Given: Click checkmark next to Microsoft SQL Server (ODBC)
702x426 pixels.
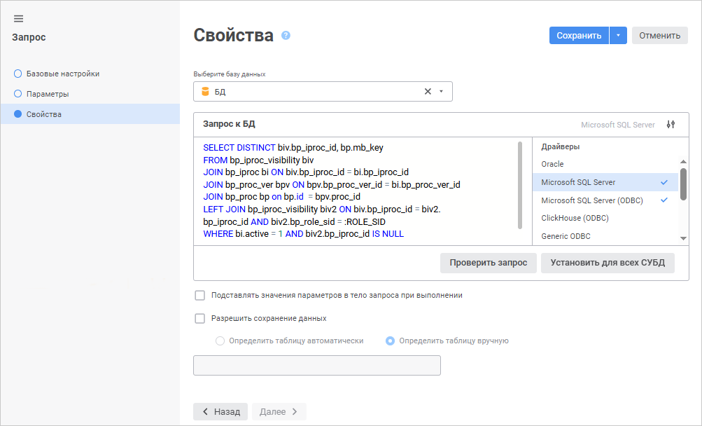Looking at the screenshot, I should click(664, 200).
